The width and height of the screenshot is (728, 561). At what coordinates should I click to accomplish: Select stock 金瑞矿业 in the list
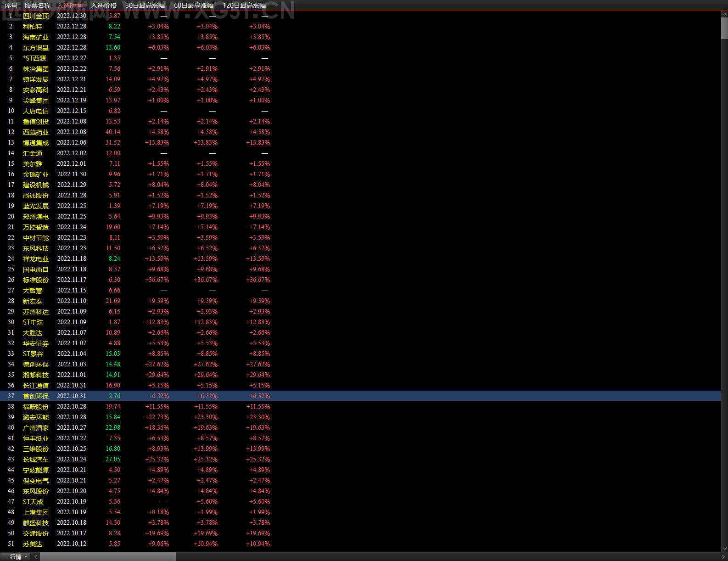pyautogui.click(x=36, y=174)
